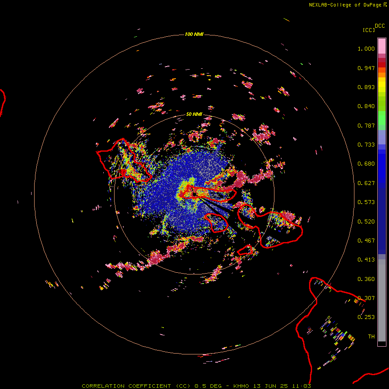
Task: Click the 0.413 scale value
Action: coord(366,260)
